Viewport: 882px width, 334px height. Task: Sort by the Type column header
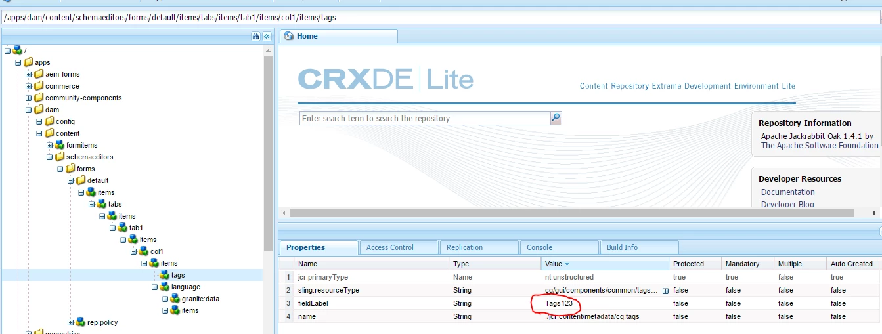coord(495,264)
